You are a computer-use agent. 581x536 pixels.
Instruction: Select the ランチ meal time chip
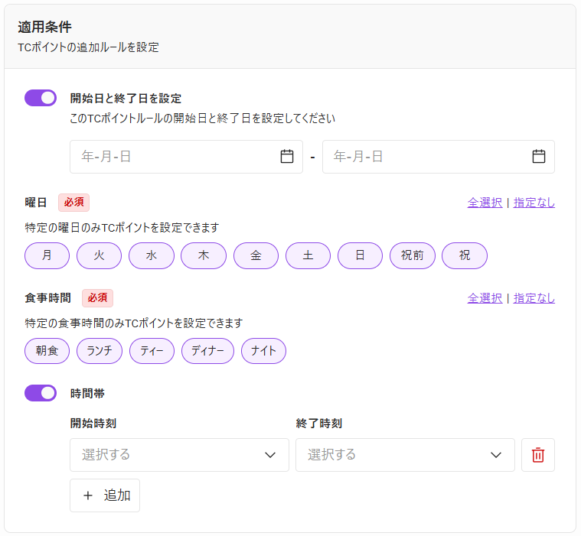point(100,351)
